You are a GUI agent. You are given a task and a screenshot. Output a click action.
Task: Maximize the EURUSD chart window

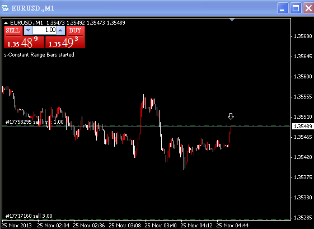(x=296, y=8)
